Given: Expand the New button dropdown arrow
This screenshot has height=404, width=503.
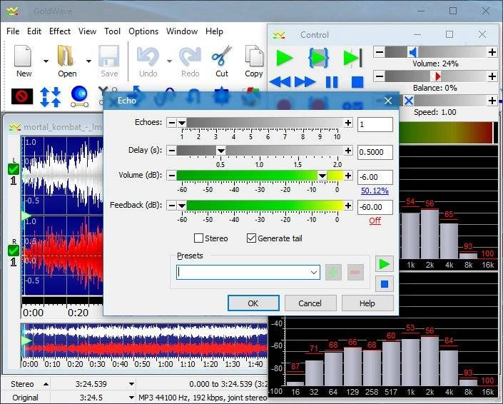Looking at the screenshot, I should click(x=46, y=61).
